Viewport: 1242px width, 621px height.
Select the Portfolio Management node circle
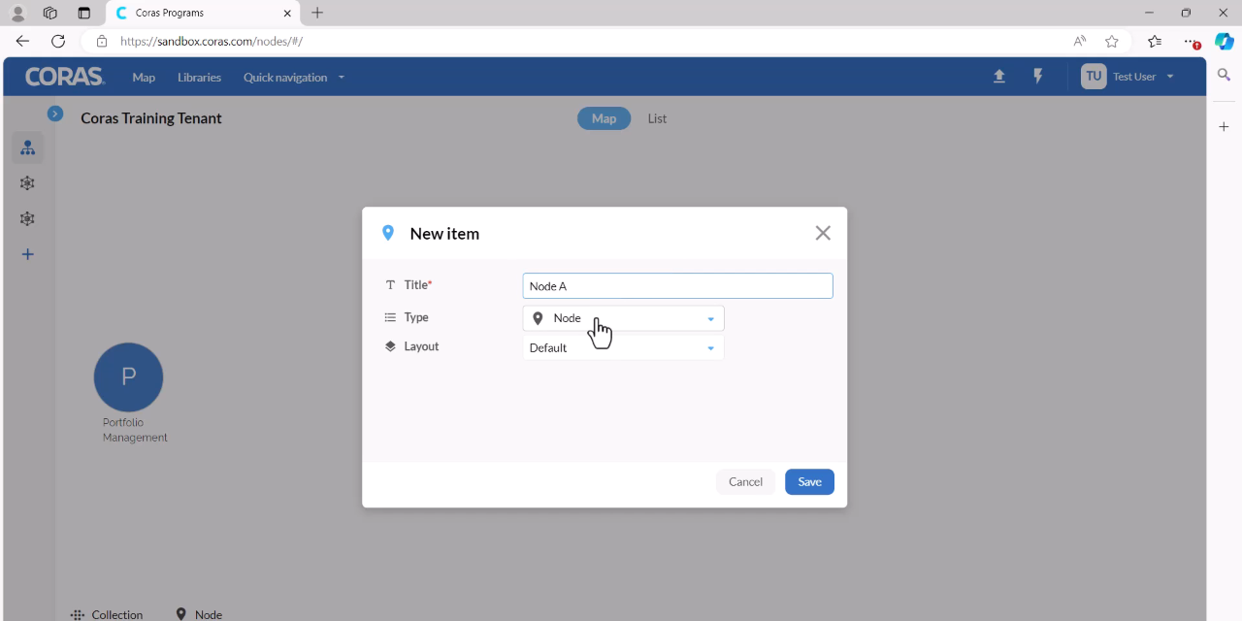point(128,377)
